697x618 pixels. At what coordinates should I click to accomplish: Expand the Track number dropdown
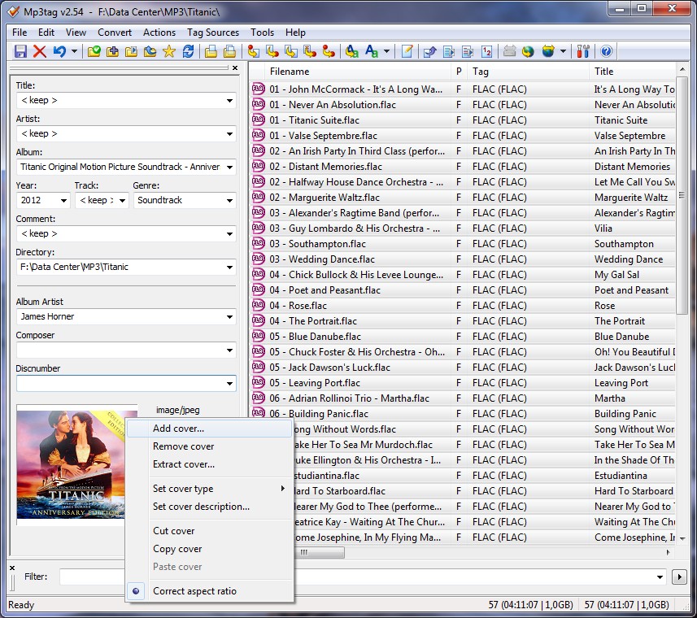[122, 200]
